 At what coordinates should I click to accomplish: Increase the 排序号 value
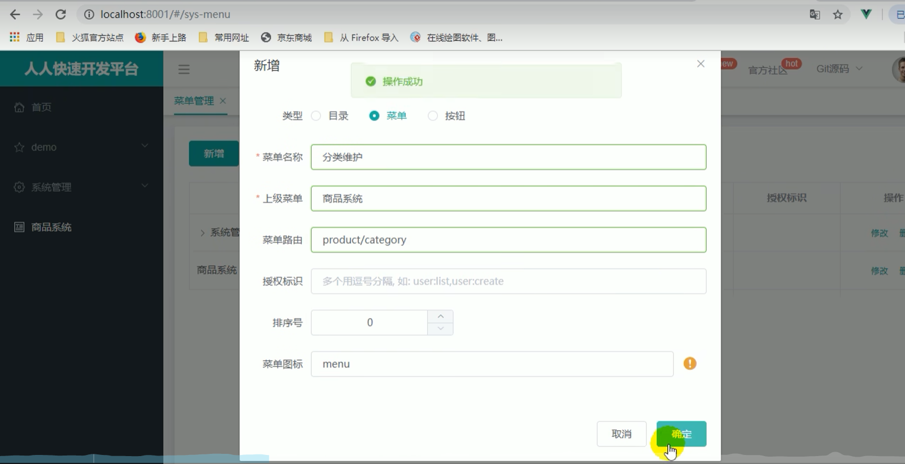tap(441, 316)
